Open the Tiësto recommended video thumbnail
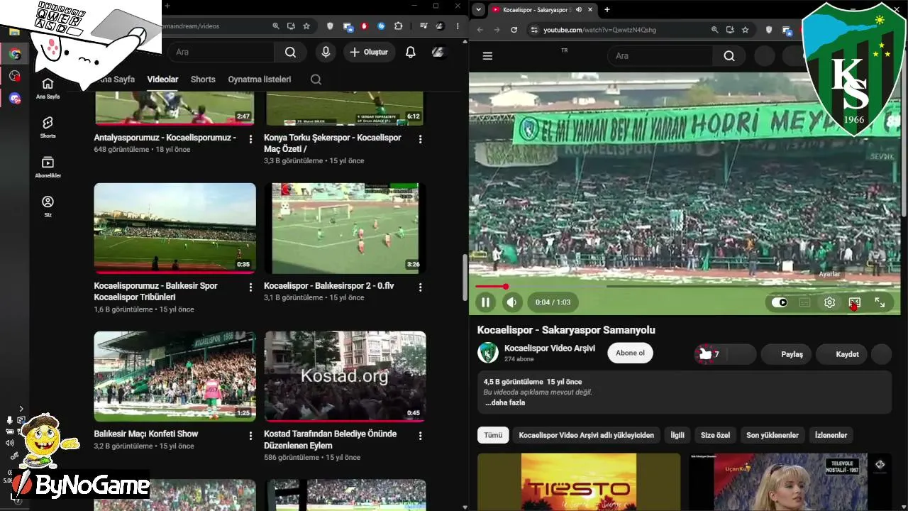 pyautogui.click(x=579, y=482)
